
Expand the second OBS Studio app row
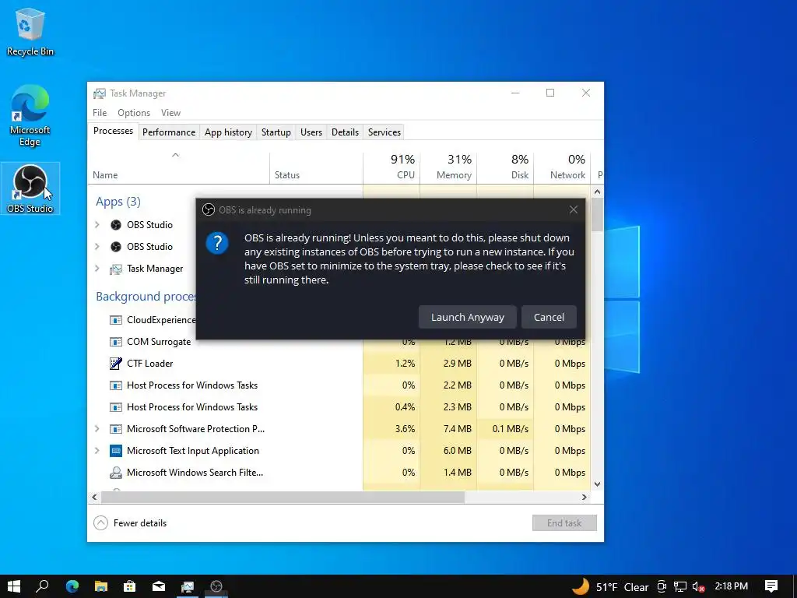97,247
